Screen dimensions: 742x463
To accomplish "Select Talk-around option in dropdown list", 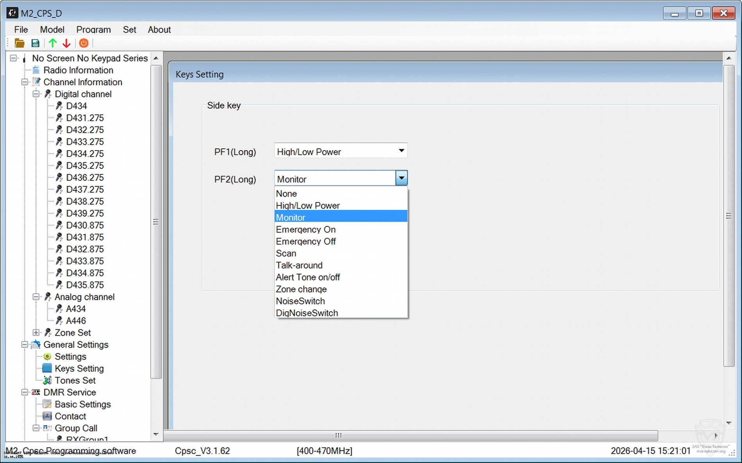I will [299, 265].
